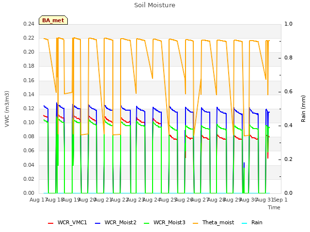The image size is (310, 232).
Task: Toggle Theta_moist series in the legend
Action: point(213,222)
